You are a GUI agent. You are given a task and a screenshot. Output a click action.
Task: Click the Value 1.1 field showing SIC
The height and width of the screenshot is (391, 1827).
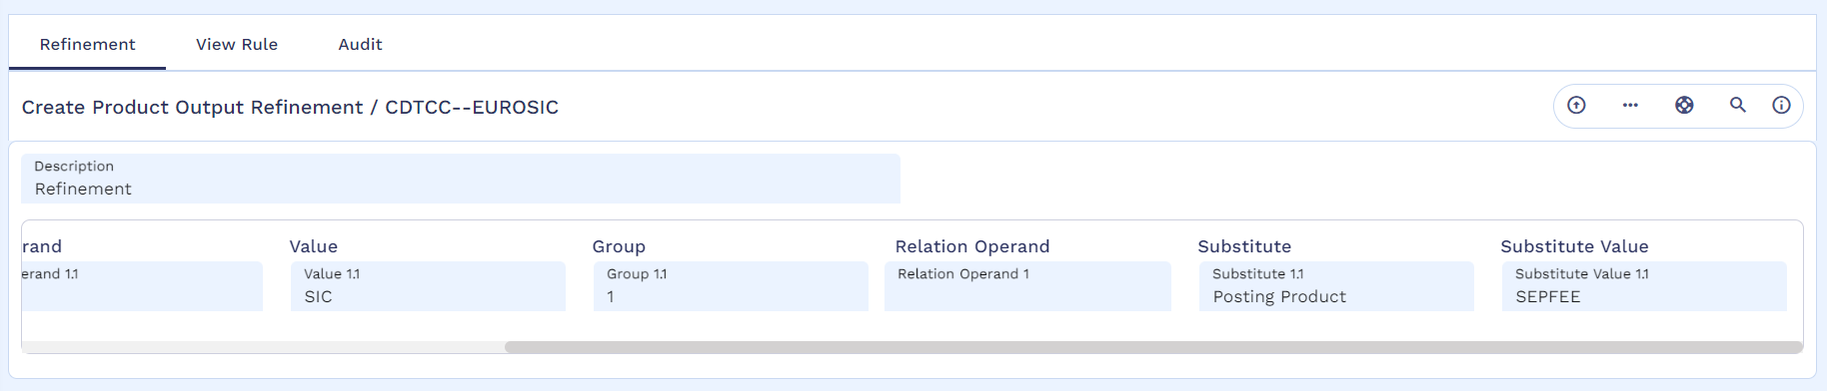coord(428,286)
